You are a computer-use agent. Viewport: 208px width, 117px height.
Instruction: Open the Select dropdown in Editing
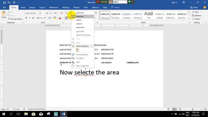point(197,19)
